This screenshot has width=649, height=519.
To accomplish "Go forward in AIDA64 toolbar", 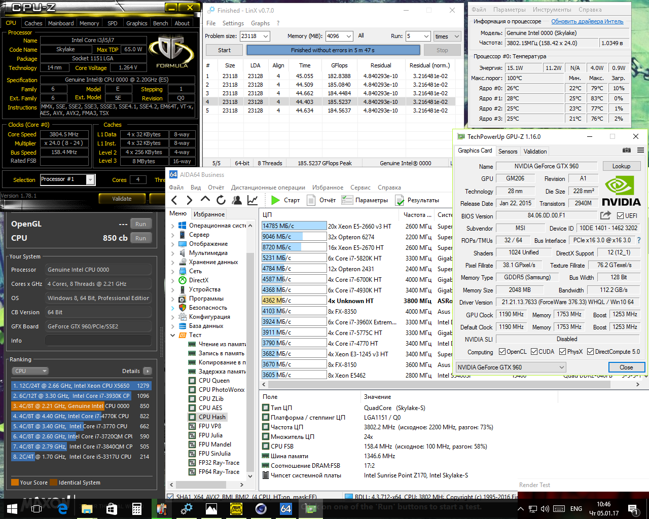I will click(x=190, y=200).
